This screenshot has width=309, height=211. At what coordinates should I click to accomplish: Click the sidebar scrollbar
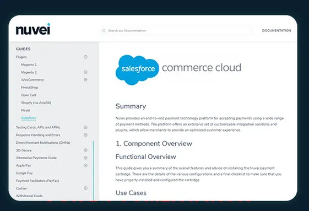point(94,171)
